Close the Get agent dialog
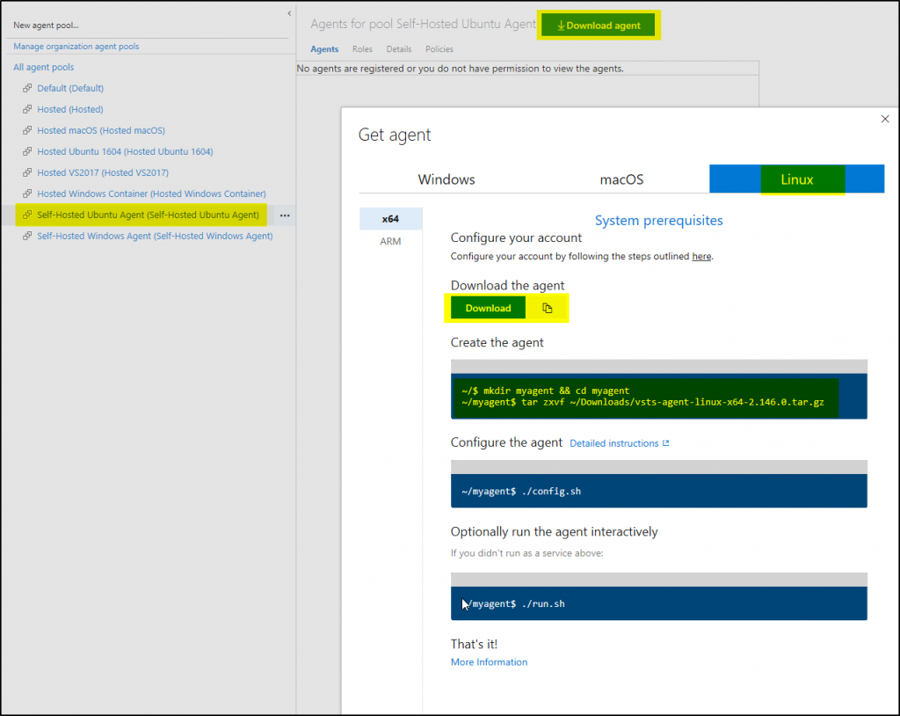This screenshot has height=716, width=900. click(x=885, y=119)
